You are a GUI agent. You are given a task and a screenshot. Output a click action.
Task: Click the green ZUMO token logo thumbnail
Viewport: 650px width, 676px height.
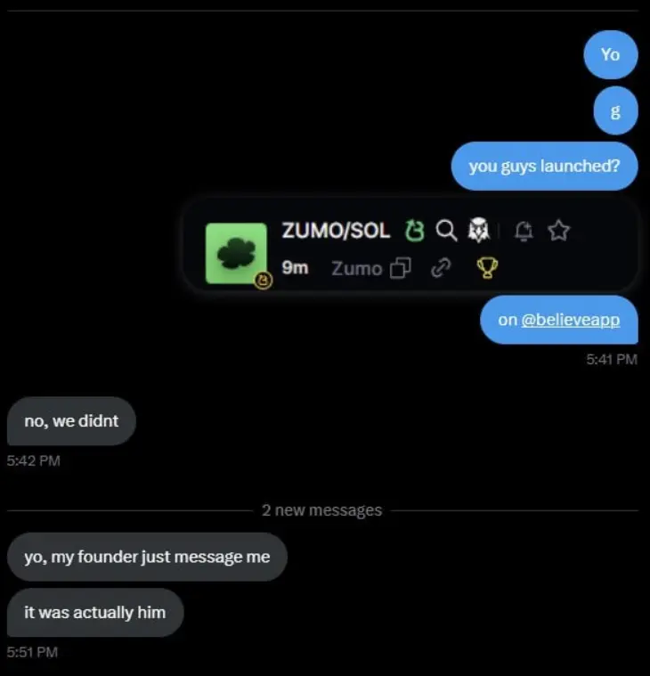[236, 253]
